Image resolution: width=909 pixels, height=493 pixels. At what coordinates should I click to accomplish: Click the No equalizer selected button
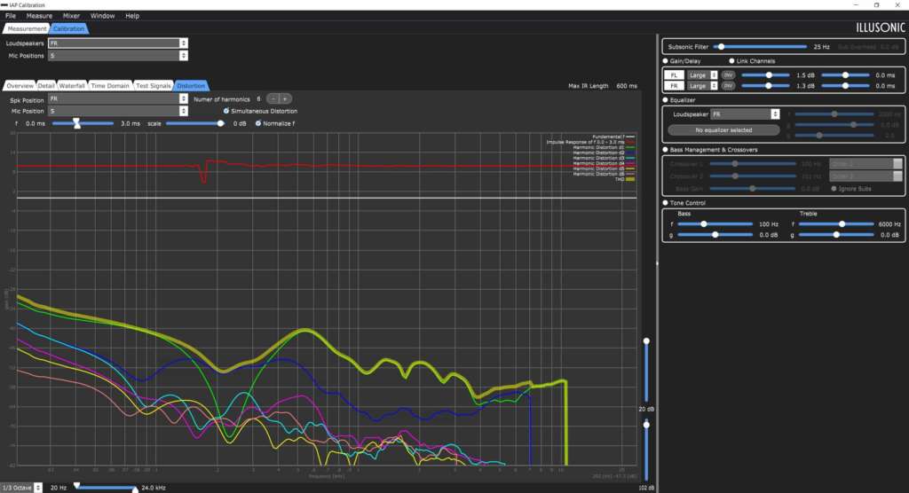(723, 130)
